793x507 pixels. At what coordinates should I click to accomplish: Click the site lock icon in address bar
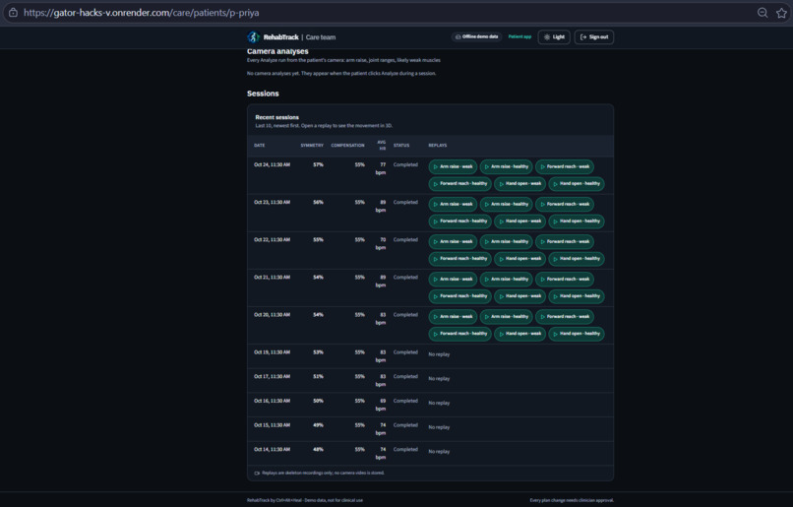pyautogui.click(x=13, y=13)
